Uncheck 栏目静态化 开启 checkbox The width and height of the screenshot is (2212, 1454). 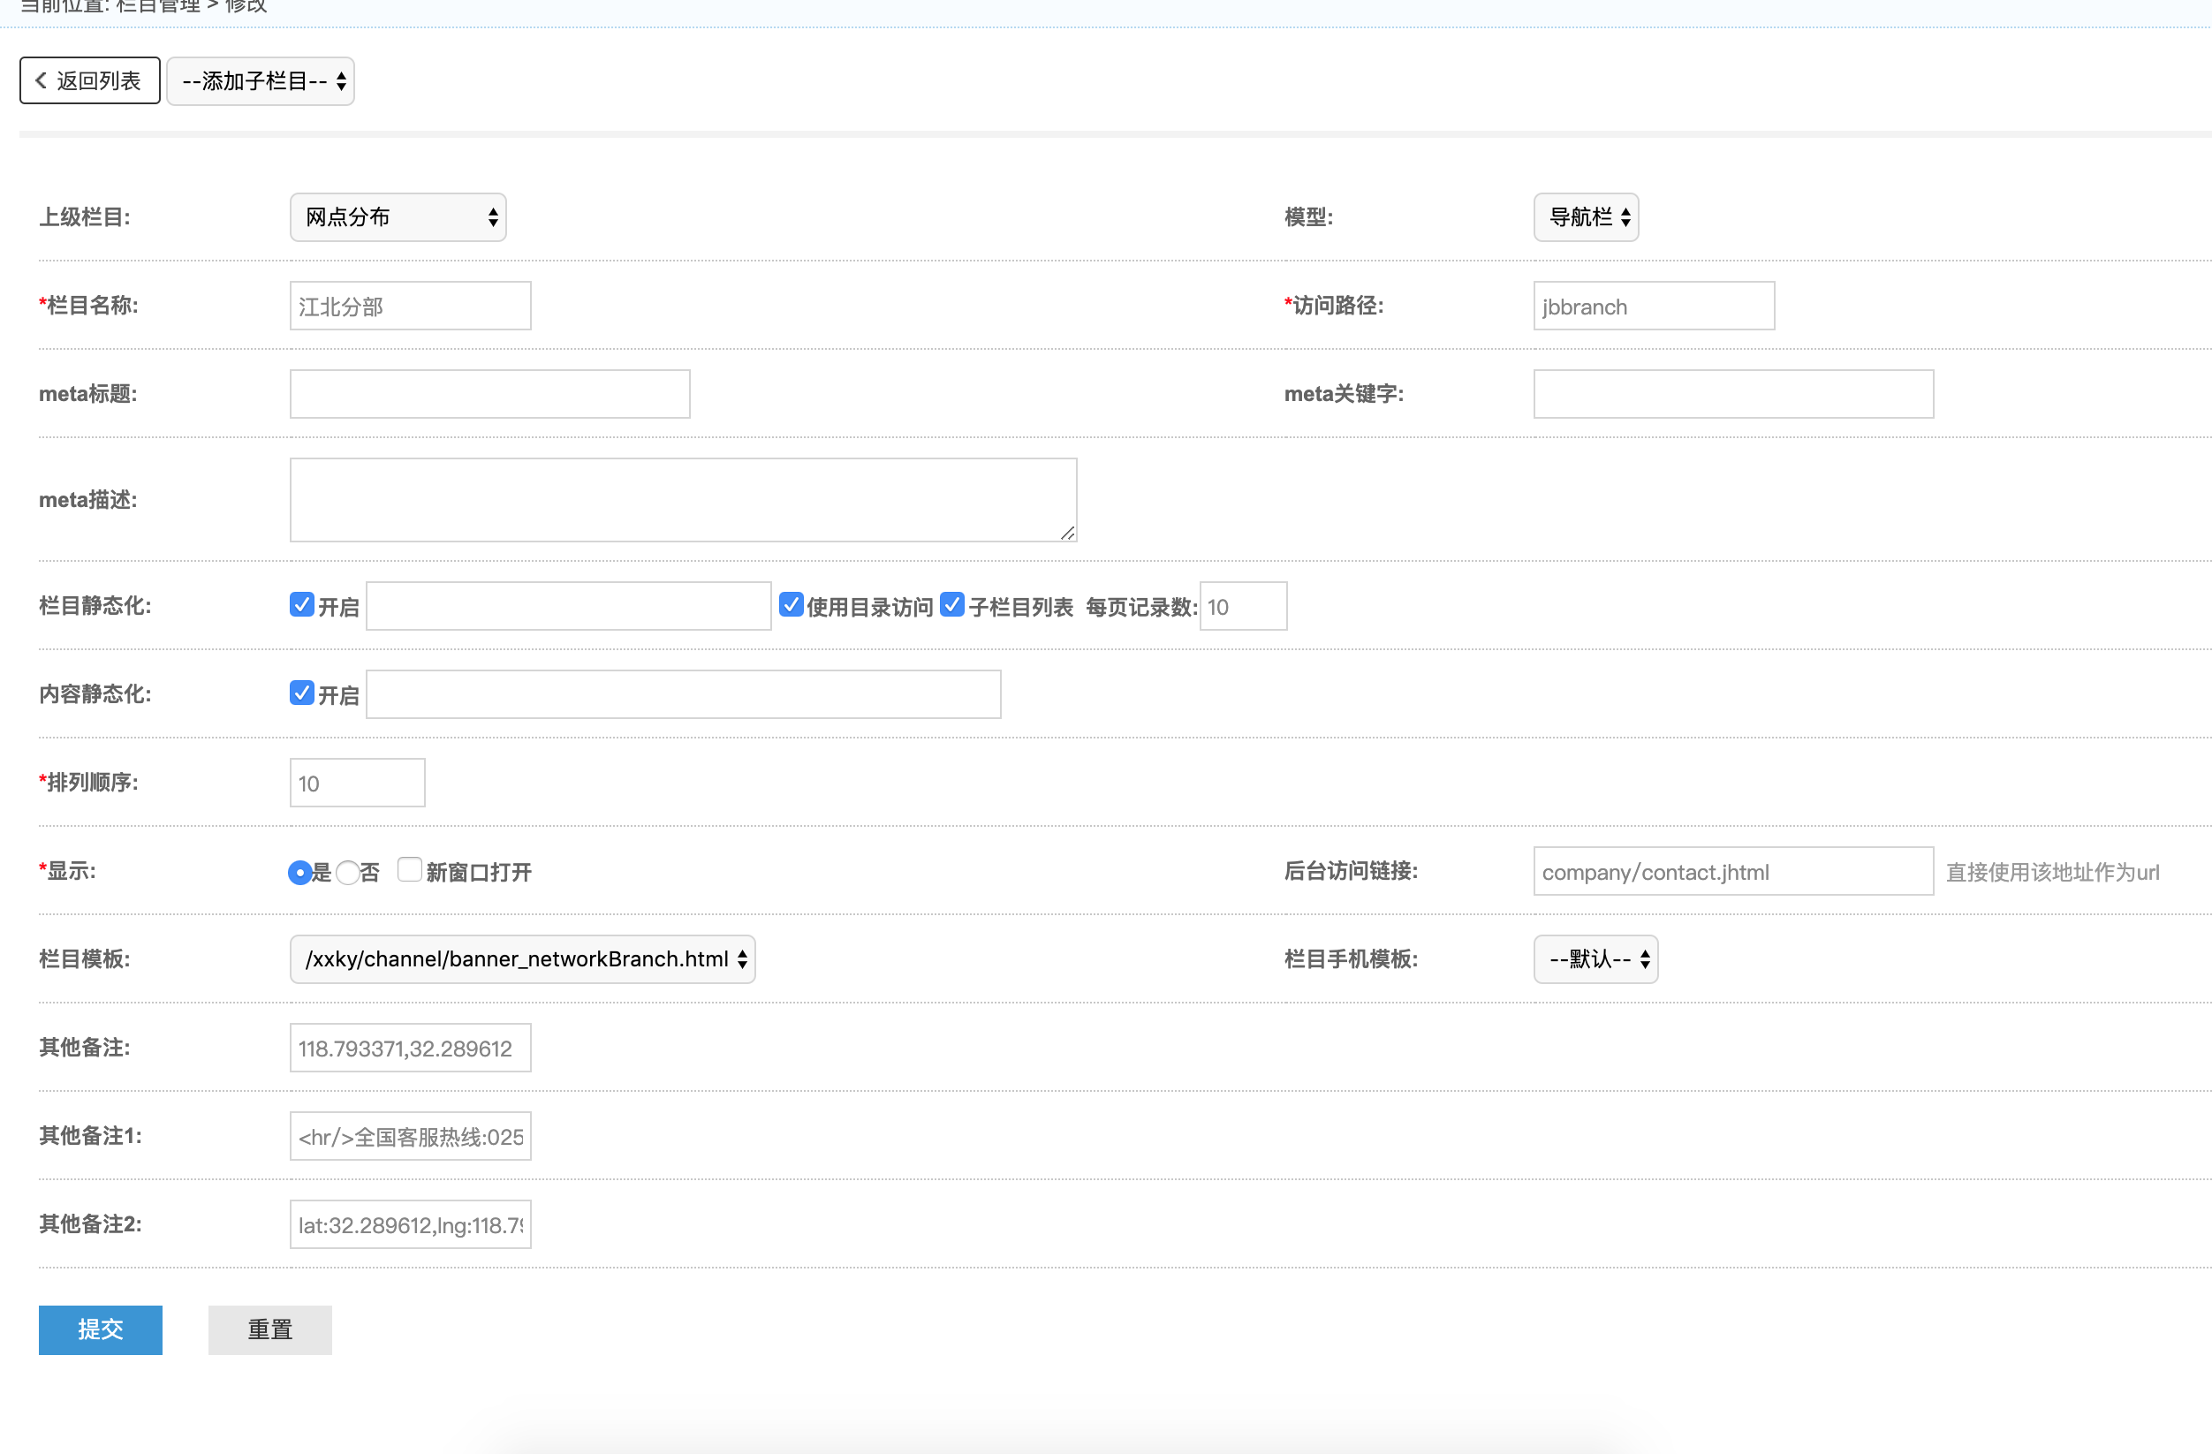[x=301, y=605]
